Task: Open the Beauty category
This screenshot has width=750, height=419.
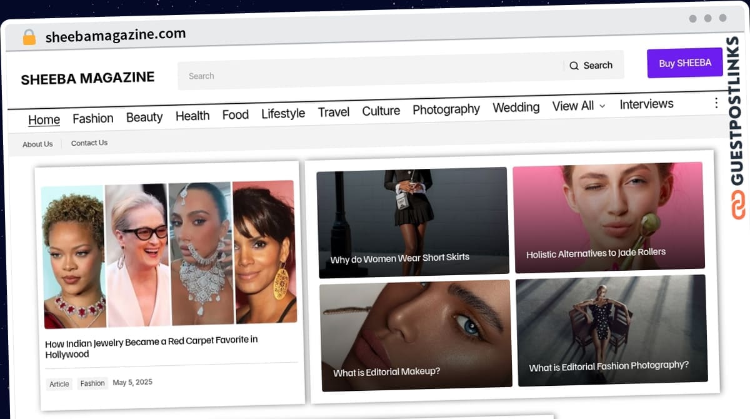Action: [144, 117]
